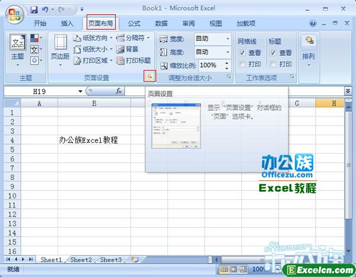This screenshot has width=356, height=277.
Task: Toggle 网格线 打印 checkbox
Action: [242, 64]
